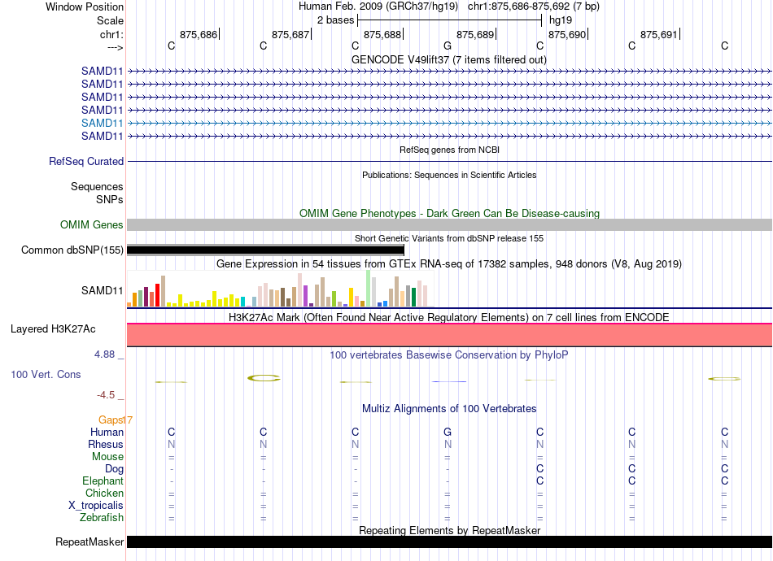Click the Short Genetic Variants dbSNP title
Viewport: 773px width, 561px height.
tap(449, 238)
